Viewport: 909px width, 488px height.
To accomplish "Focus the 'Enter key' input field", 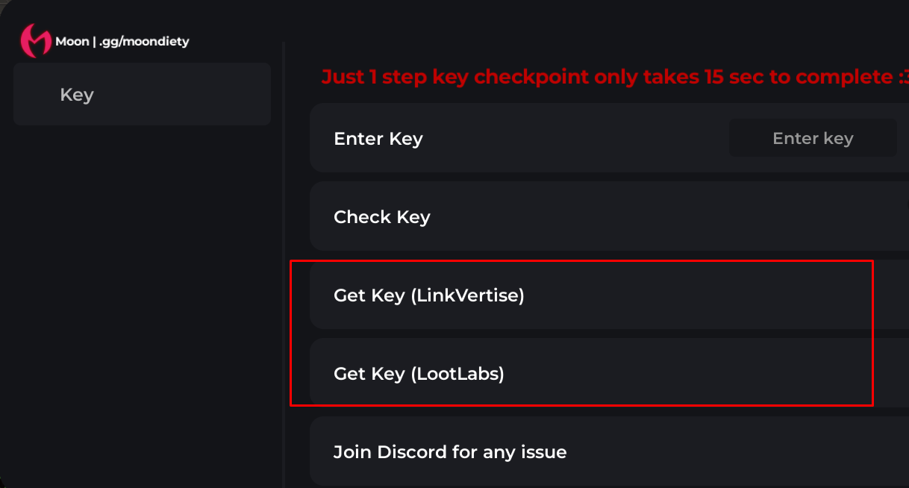I will pos(813,139).
